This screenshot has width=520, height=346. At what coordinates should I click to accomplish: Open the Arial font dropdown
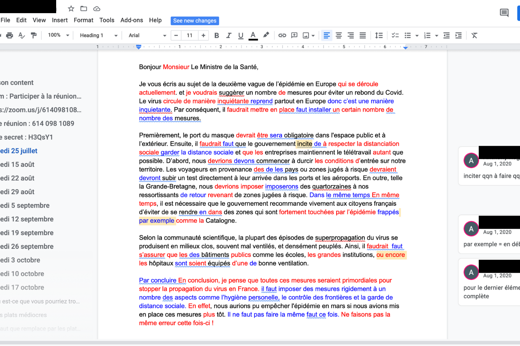point(147,35)
